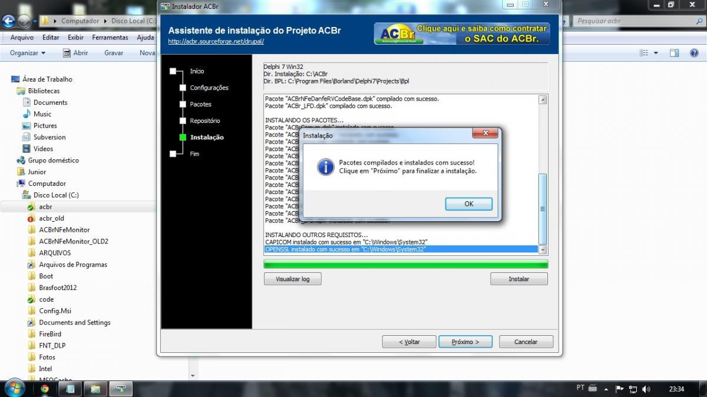Image resolution: width=707 pixels, height=397 pixels.
Task: Click the blue info icon in Instalação dialog
Action: click(325, 166)
